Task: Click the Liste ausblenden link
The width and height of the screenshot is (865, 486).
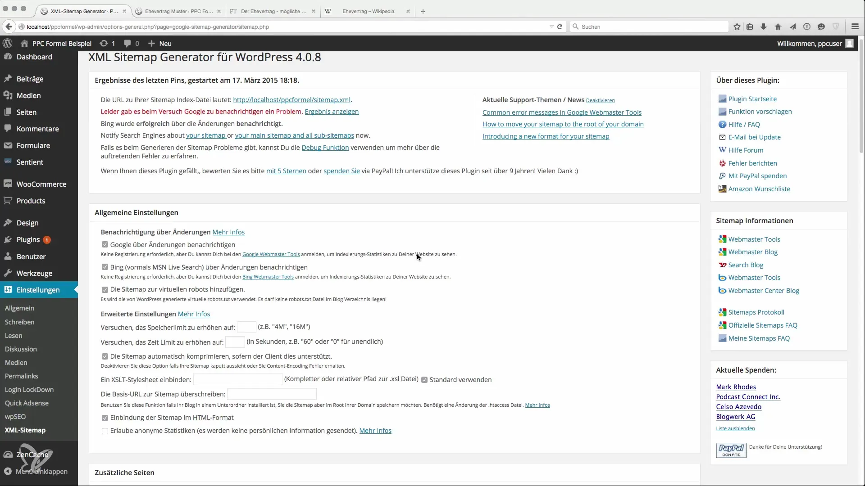Action: 735,428
